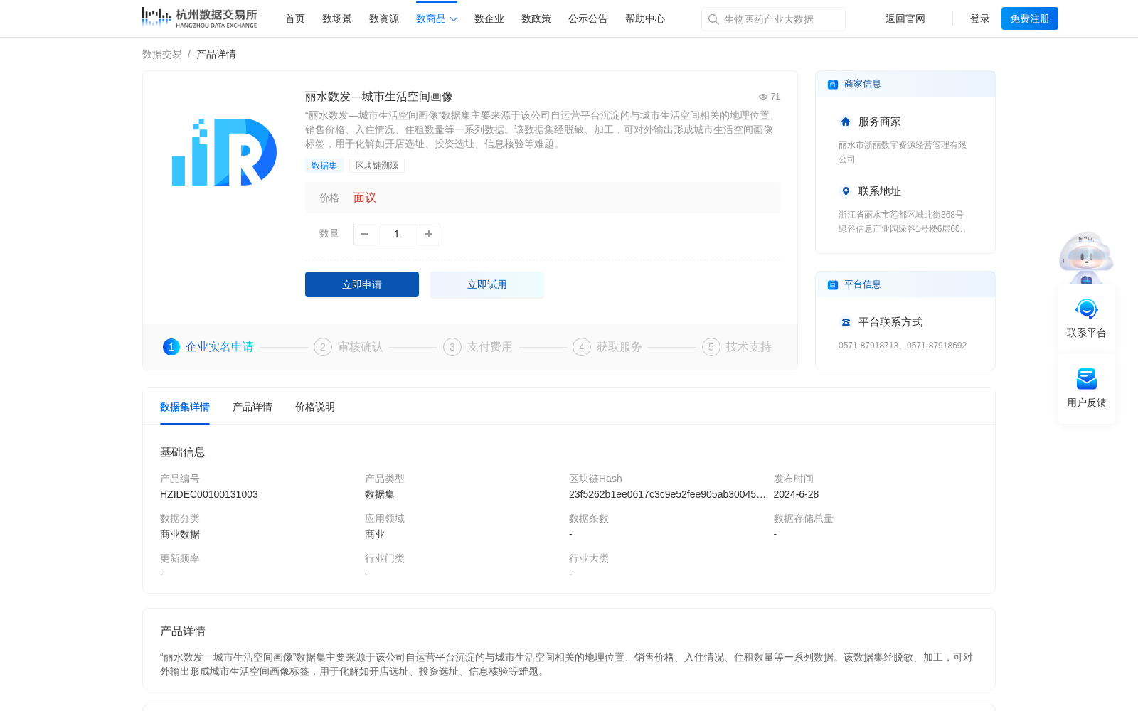Image resolution: width=1138 pixels, height=711 pixels.
Task: Open 帮助中心 menu item
Action: click(x=645, y=18)
